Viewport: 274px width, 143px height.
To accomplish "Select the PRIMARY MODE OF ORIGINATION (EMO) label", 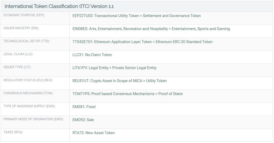I will 33,119.
